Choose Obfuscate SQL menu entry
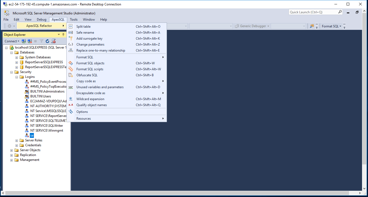This screenshot has width=368, height=197. click(87, 75)
